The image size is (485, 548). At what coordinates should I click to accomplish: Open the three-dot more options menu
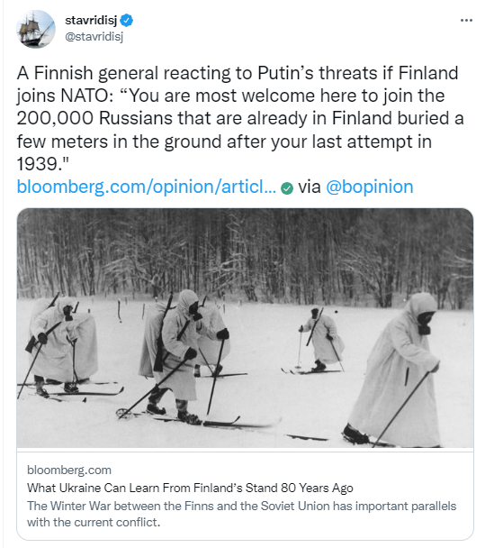(466, 20)
